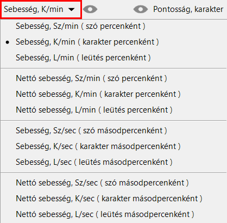Select Nettó sebesség, Sz/sec entry
227x223 pixels.
(x=113, y=183)
